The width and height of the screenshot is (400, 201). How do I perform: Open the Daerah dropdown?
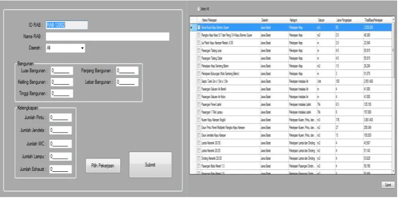[65, 48]
